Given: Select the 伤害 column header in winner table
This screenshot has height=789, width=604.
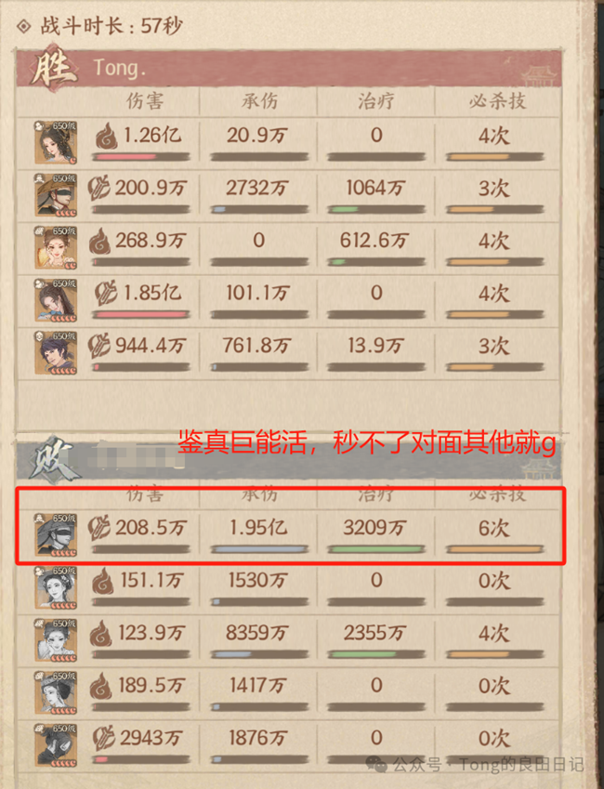Looking at the screenshot, I should pos(144,101).
